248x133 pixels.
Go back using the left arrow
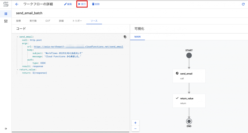click(17, 4)
